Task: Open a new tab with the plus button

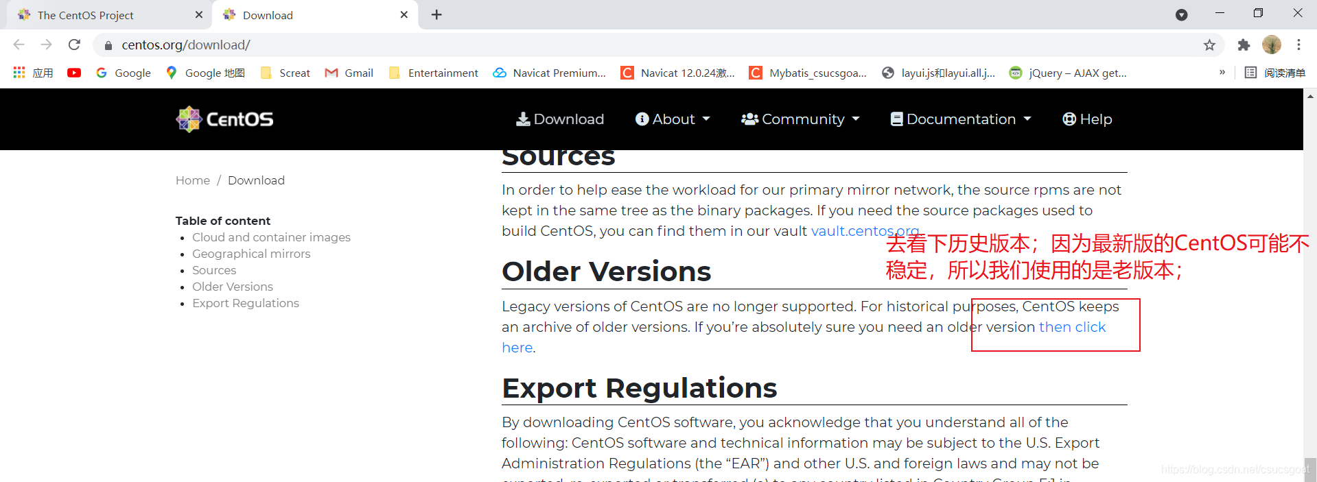Action: click(x=436, y=14)
